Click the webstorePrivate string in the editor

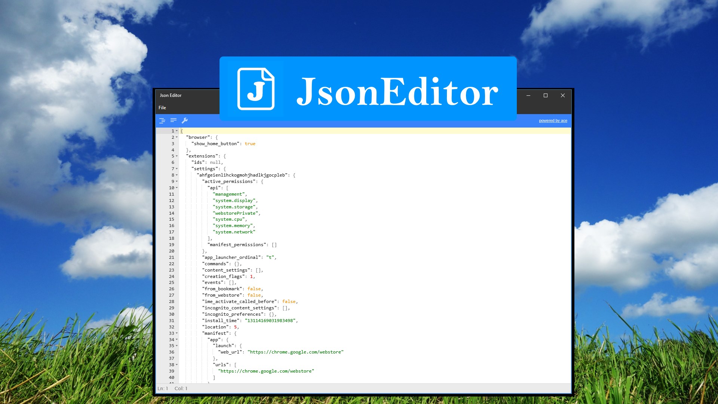(236, 213)
